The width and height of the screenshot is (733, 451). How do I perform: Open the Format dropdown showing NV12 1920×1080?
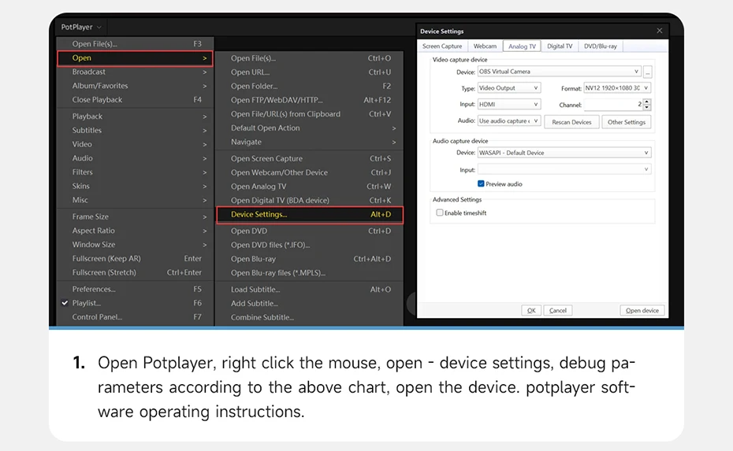(617, 88)
